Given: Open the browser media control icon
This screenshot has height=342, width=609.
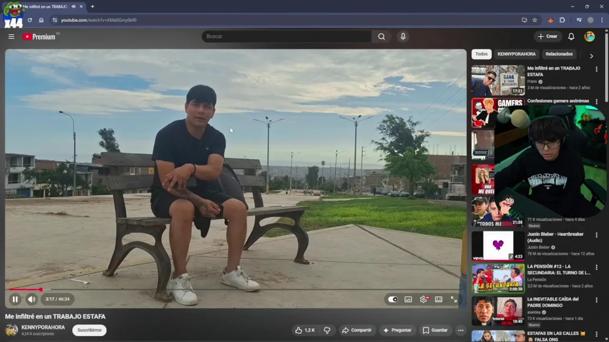Looking at the screenshot, I should [579, 20].
